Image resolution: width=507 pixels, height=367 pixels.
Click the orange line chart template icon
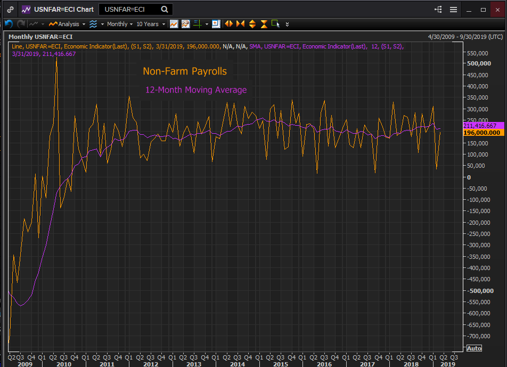pyautogui.click(x=174, y=24)
